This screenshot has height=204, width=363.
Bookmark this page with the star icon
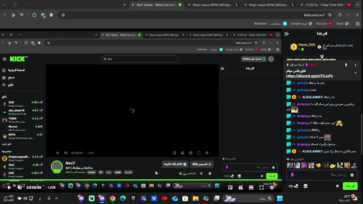click(63, 15)
